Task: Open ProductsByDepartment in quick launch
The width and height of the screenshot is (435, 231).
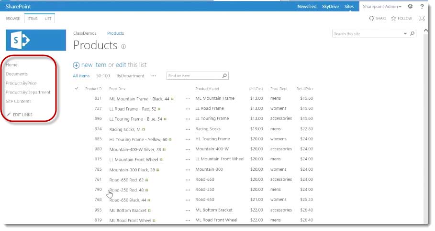Action: 28,92
